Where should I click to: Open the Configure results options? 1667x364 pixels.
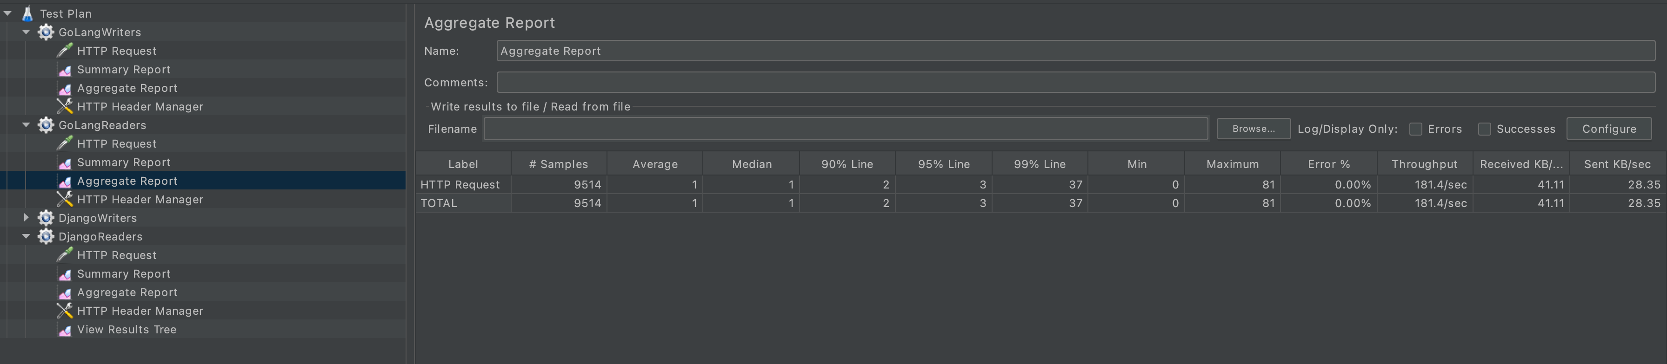(1609, 129)
